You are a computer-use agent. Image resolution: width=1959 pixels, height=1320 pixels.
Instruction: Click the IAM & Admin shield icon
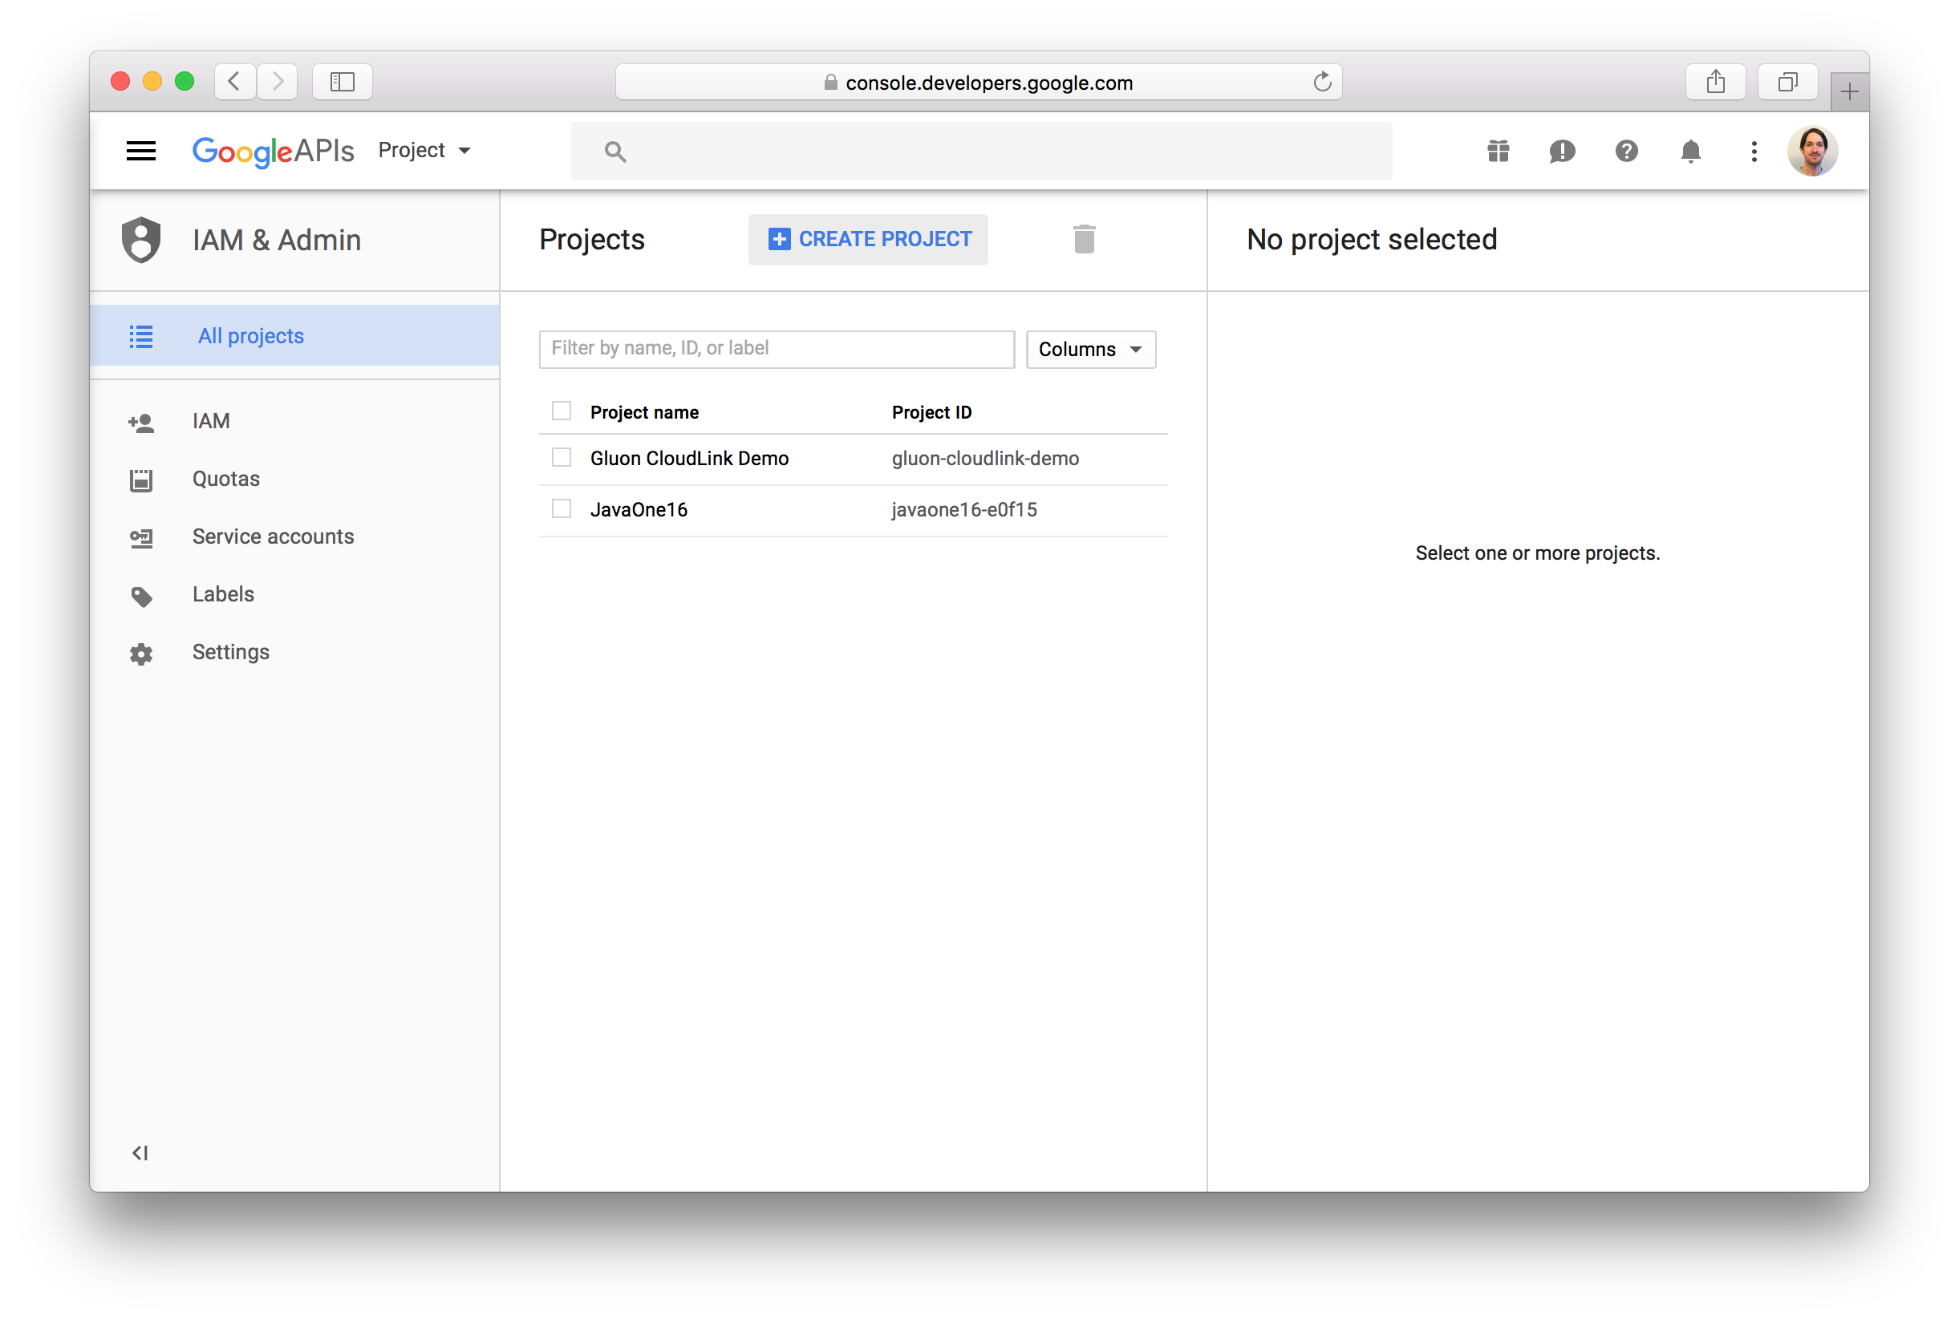point(141,240)
